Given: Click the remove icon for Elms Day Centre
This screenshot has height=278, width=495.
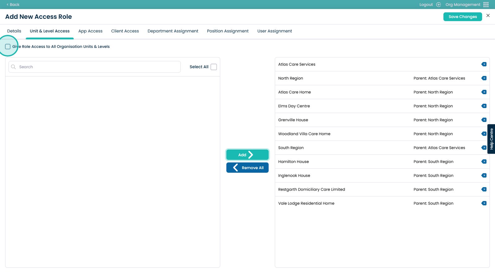Looking at the screenshot, I should point(484,106).
